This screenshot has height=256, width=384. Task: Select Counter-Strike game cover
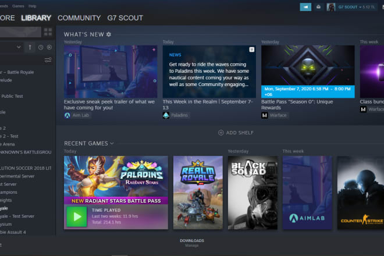pyautogui.click(x=361, y=193)
